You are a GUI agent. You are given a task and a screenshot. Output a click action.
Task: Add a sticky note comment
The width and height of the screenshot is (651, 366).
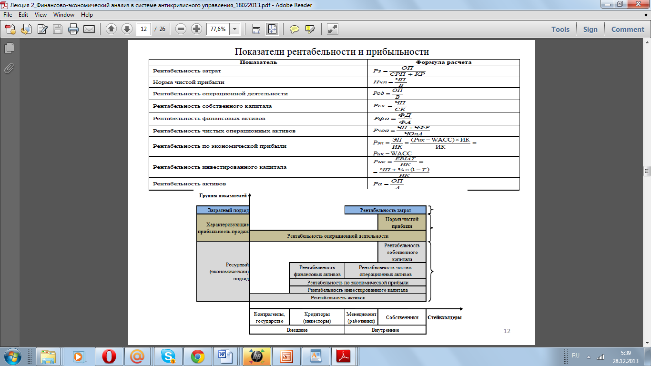295,29
